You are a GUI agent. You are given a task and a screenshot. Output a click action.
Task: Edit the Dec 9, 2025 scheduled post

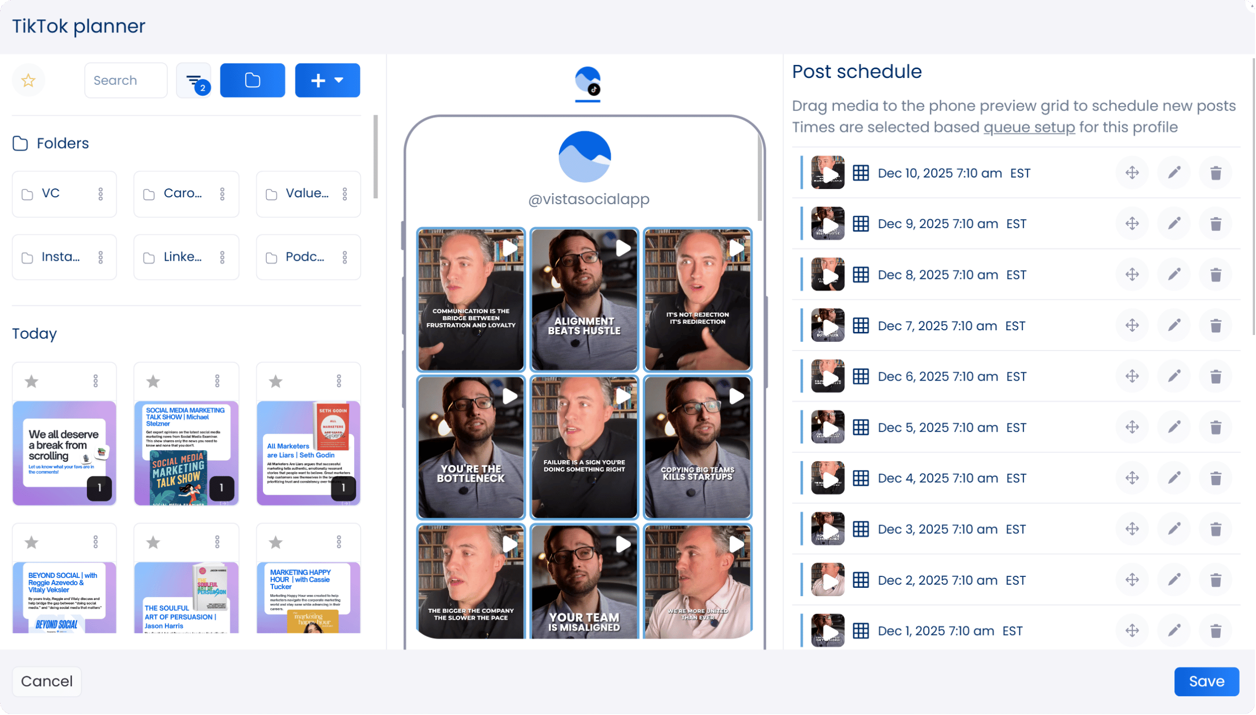pos(1174,224)
